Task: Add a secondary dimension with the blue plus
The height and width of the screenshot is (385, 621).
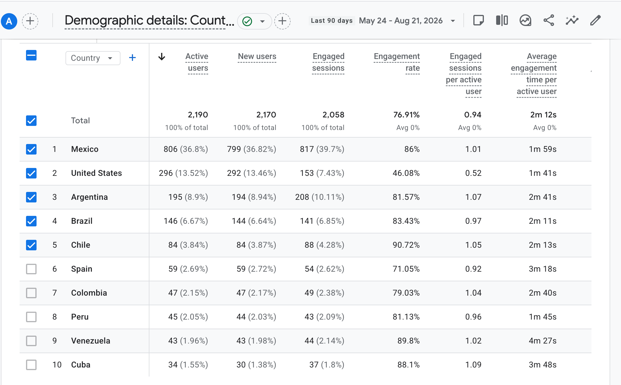Action: point(132,58)
